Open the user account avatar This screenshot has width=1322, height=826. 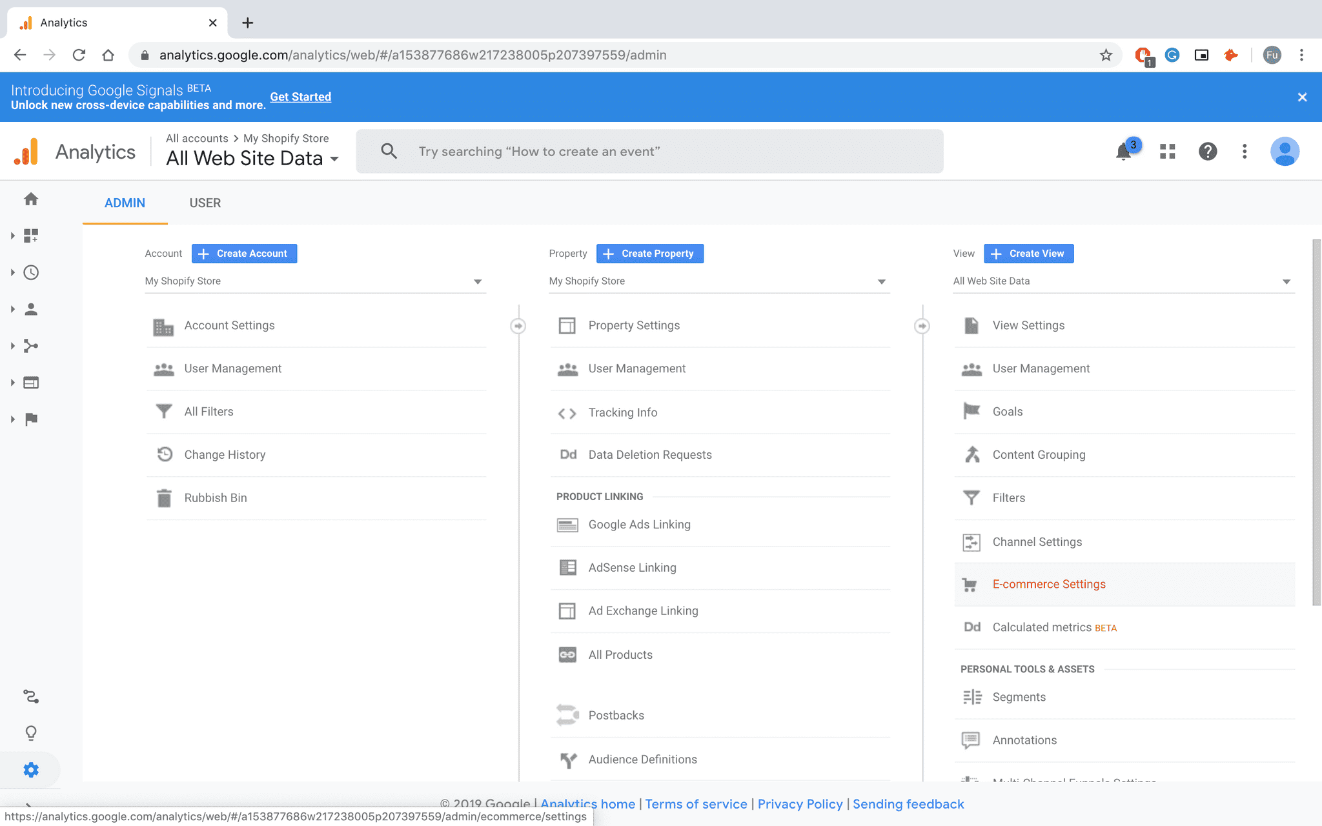click(x=1285, y=152)
